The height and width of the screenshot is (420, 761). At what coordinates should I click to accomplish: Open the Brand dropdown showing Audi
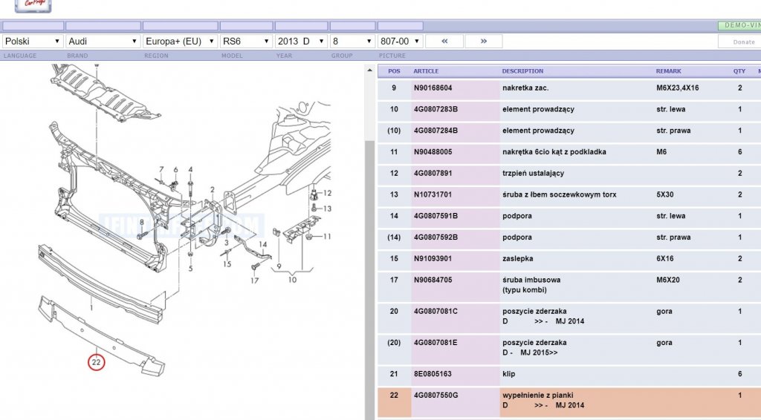103,41
